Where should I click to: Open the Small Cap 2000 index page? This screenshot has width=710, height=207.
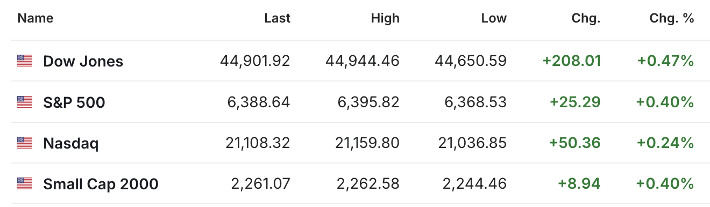101,184
